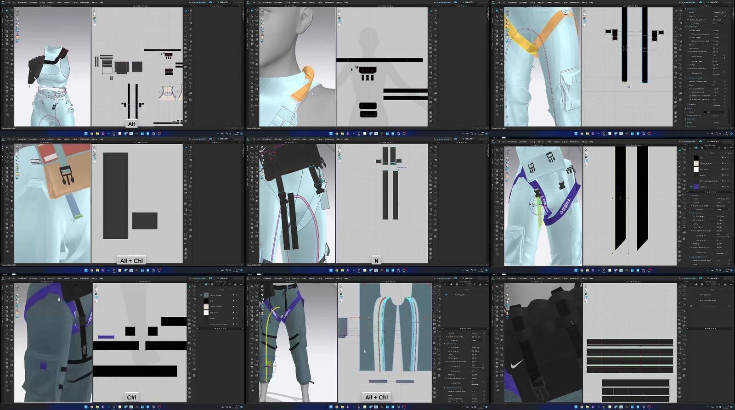Open File Explorer in taskbar below orange collar view
This screenshot has width=735, height=410.
pos(342,134)
